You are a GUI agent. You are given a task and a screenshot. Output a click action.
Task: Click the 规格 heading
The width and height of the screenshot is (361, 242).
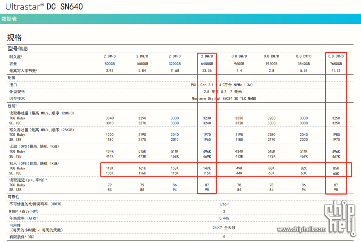coord(14,37)
